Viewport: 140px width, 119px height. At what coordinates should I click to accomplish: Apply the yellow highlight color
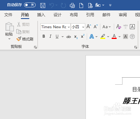(x=103, y=36)
